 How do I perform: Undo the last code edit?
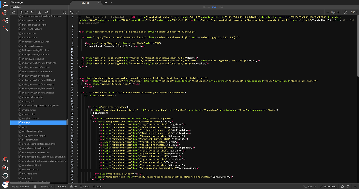pos(72,12)
